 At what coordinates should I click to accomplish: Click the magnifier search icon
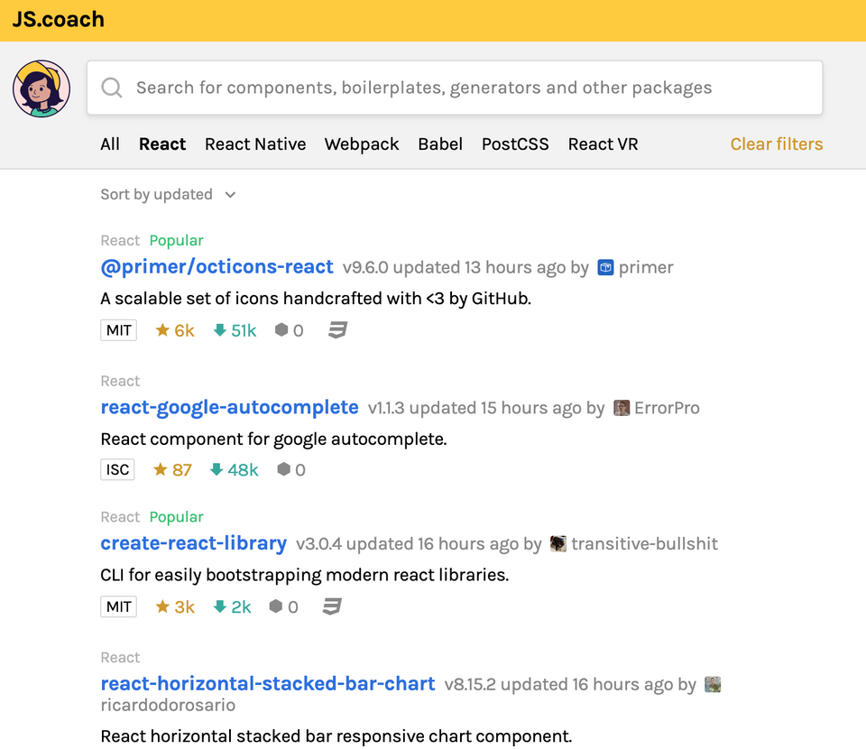[x=112, y=88]
